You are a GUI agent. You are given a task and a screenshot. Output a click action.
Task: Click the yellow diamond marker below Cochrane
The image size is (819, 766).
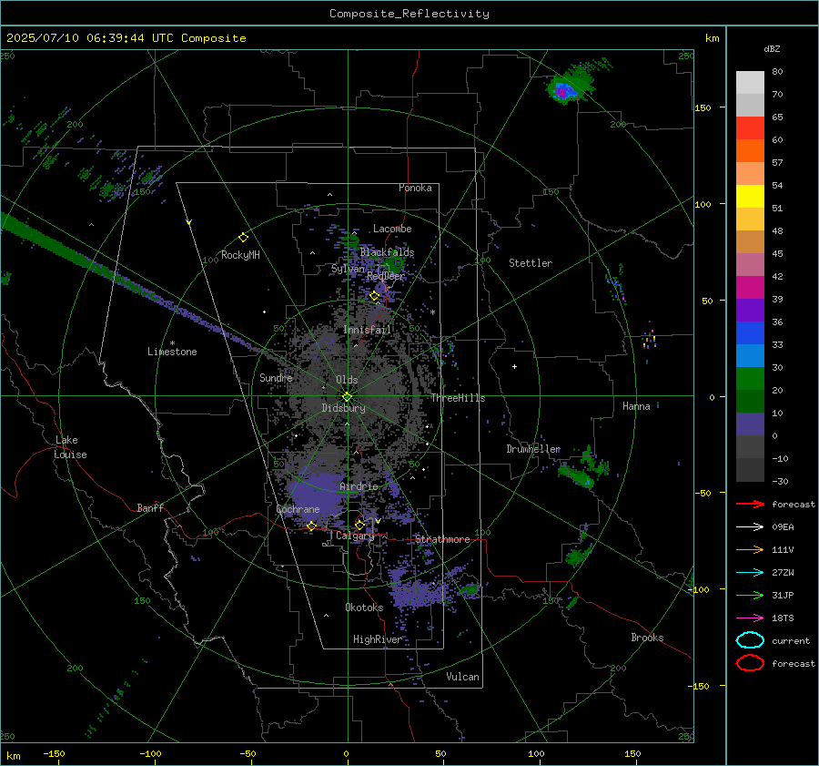311,526
